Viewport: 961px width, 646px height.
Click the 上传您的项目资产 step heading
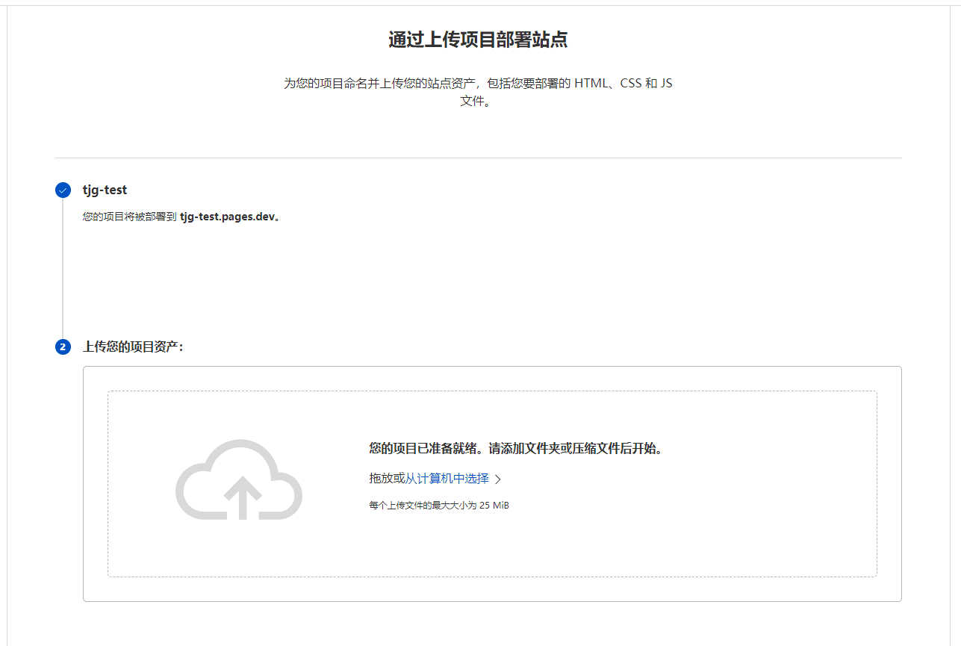click(133, 347)
